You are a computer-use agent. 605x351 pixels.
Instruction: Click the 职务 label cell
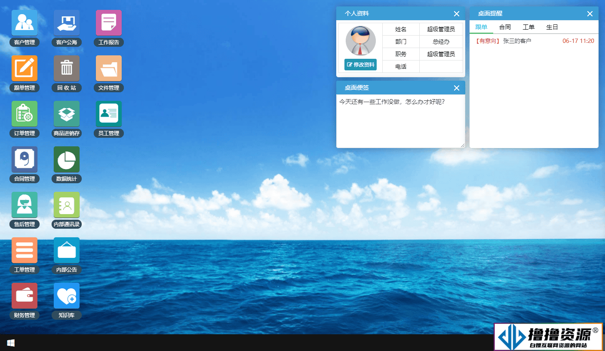coord(401,54)
